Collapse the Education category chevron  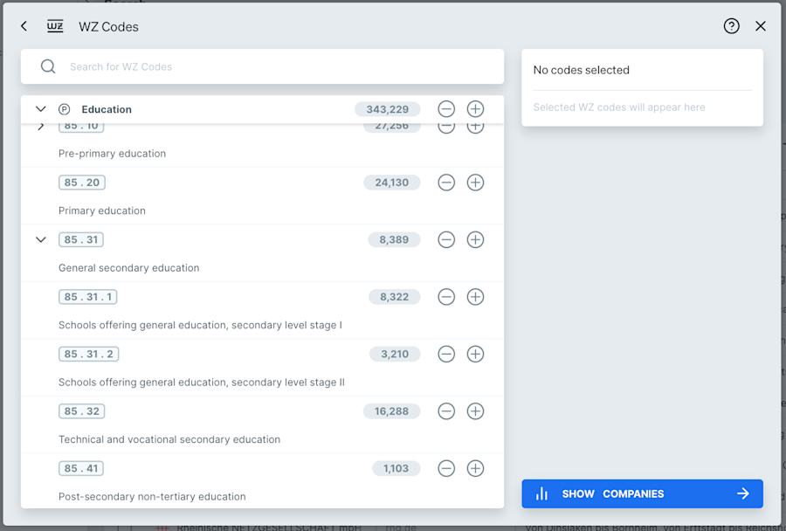[40, 109]
